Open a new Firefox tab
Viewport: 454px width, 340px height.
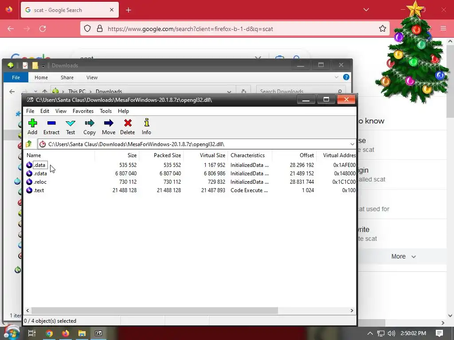click(129, 10)
